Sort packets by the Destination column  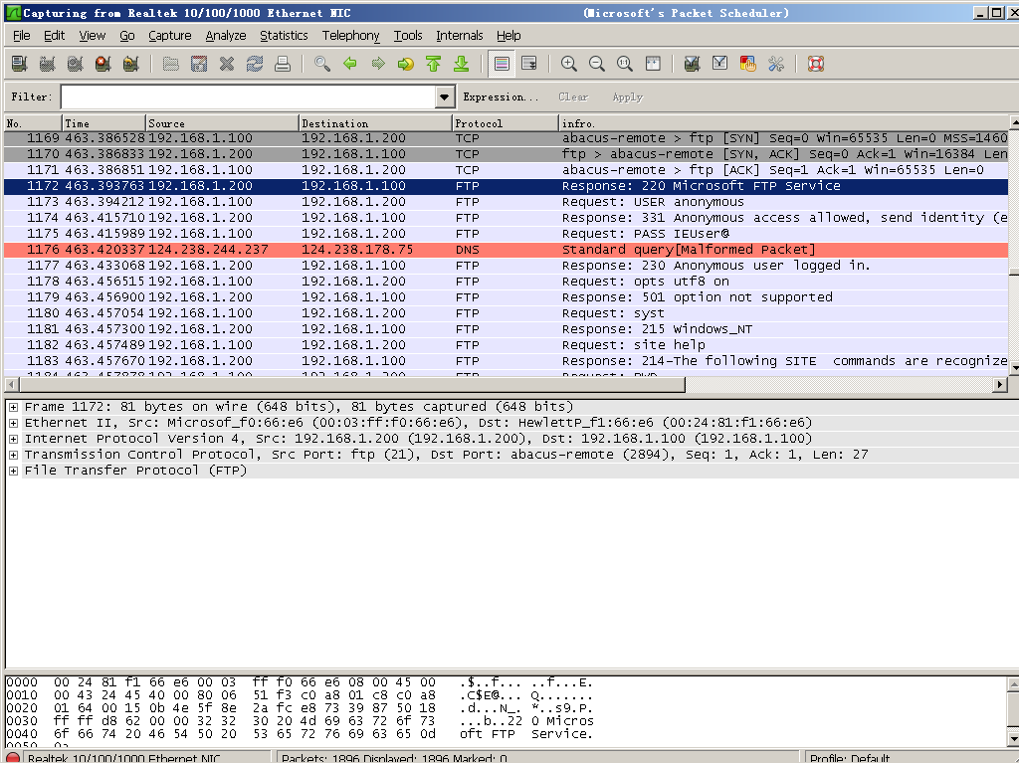[x=375, y=123]
